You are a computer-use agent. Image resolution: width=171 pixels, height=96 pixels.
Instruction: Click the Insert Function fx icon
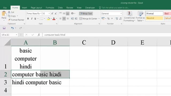coord(39,35)
